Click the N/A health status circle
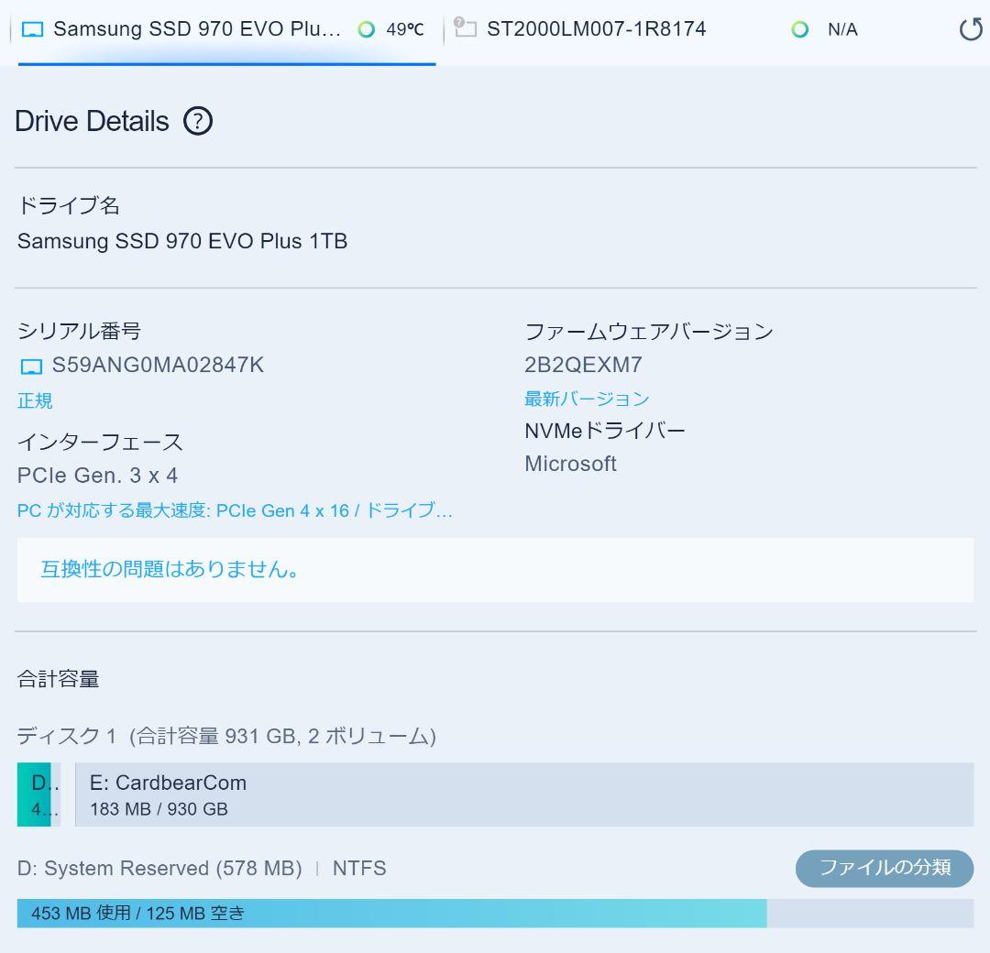990x953 pixels. point(799,28)
